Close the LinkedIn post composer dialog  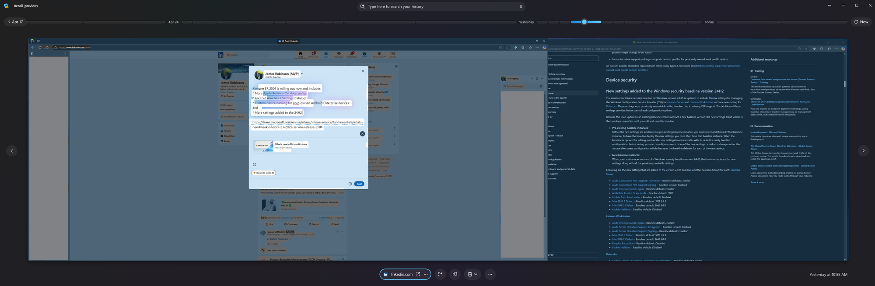pos(363,71)
